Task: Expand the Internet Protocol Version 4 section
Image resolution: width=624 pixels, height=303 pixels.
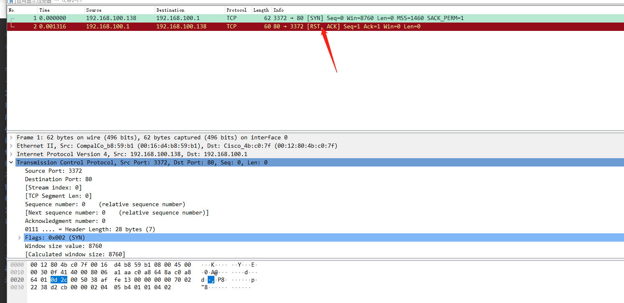Action: 11,154
